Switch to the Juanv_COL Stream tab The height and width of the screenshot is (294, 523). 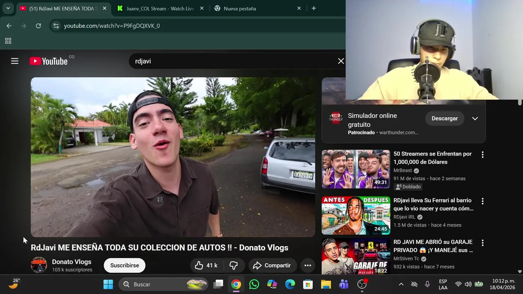click(160, 8)
